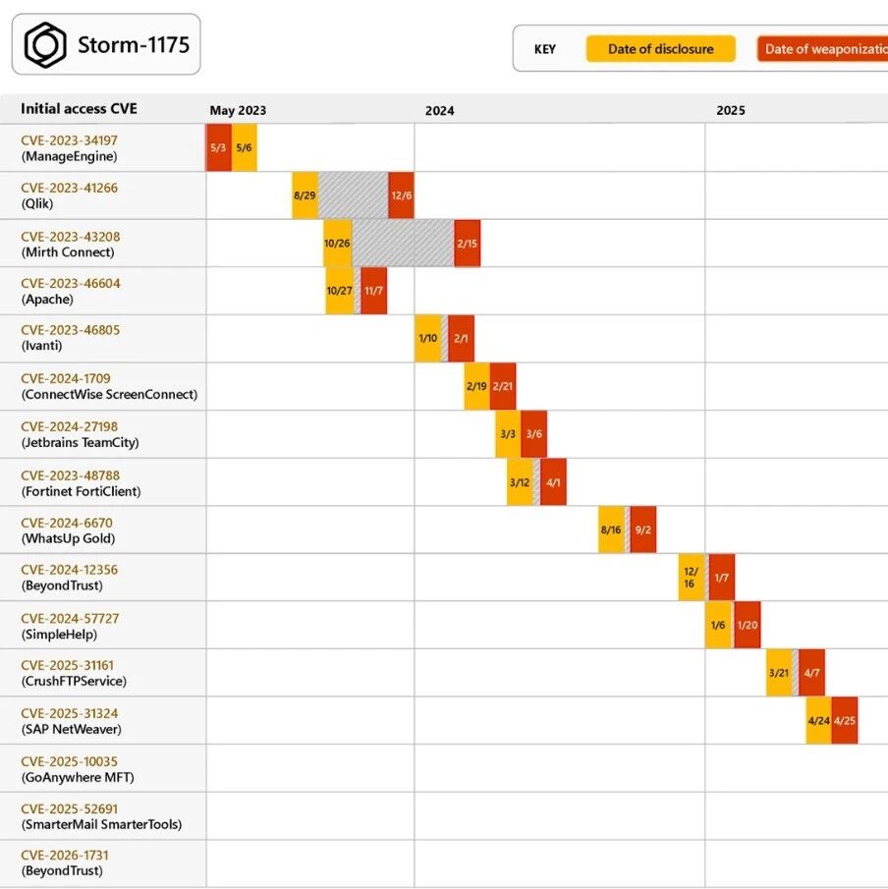This screenshot has height=889, width=888.
Task: Click the 5/3 weaponization marker for ManageEngine
Action: pyautogui.click(x=218, y=148)
